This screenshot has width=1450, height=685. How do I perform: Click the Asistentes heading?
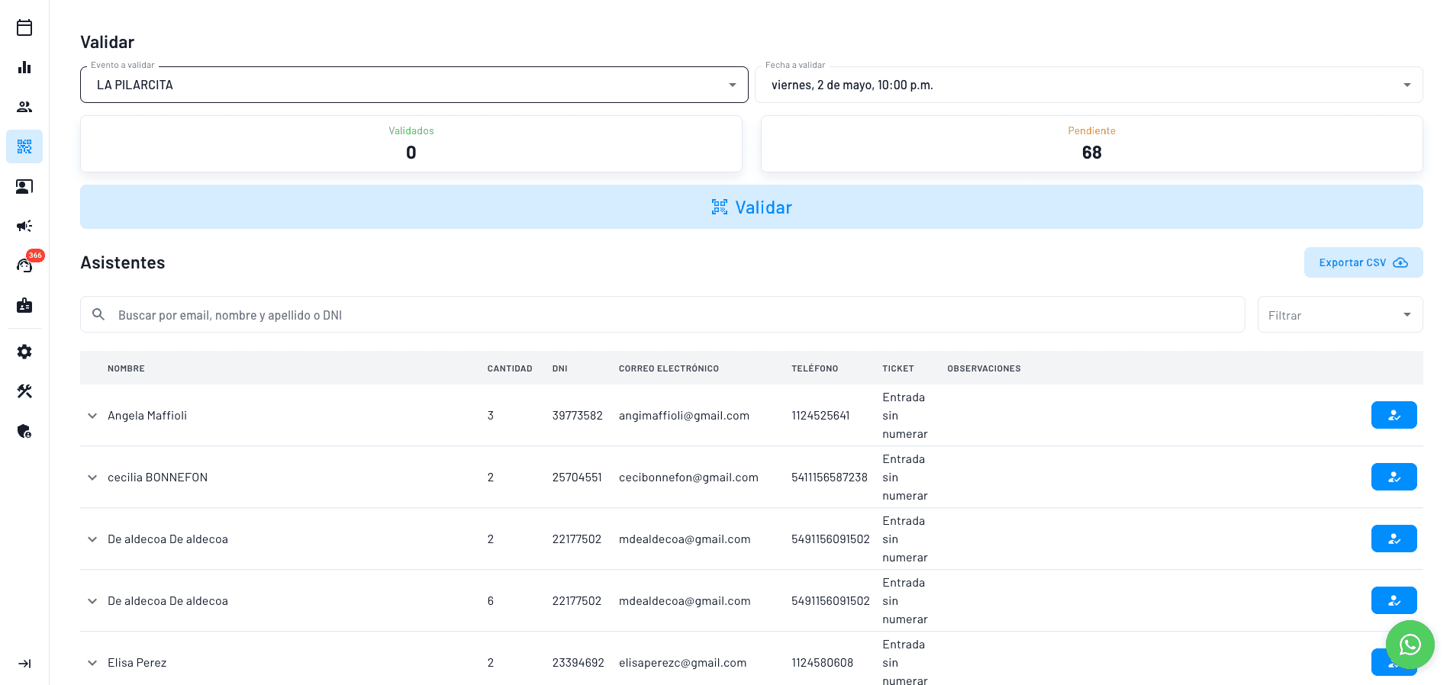coord(123,262)
